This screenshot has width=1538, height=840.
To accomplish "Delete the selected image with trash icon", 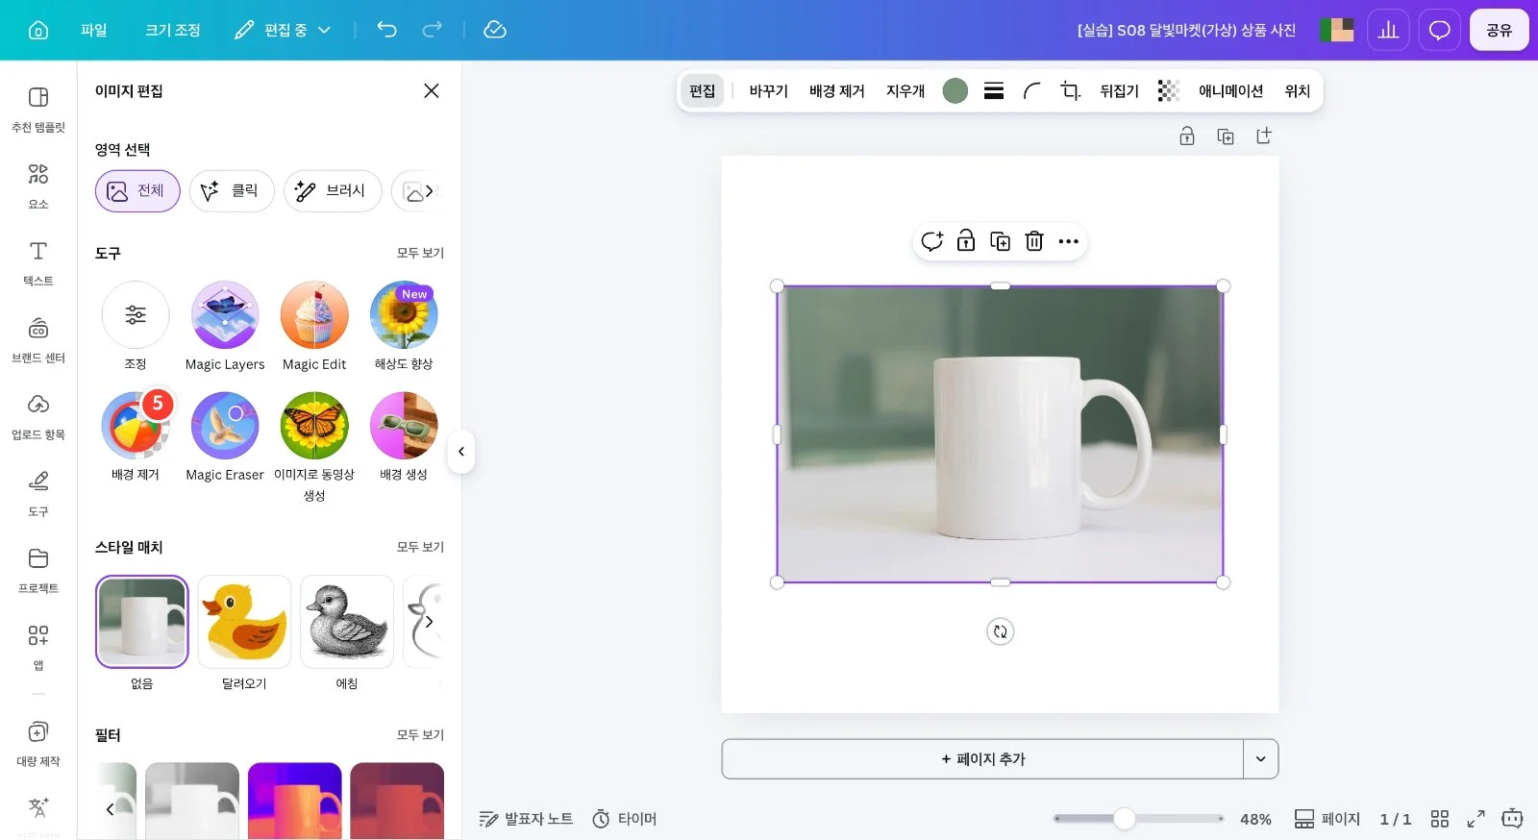I will point(1034,241).
